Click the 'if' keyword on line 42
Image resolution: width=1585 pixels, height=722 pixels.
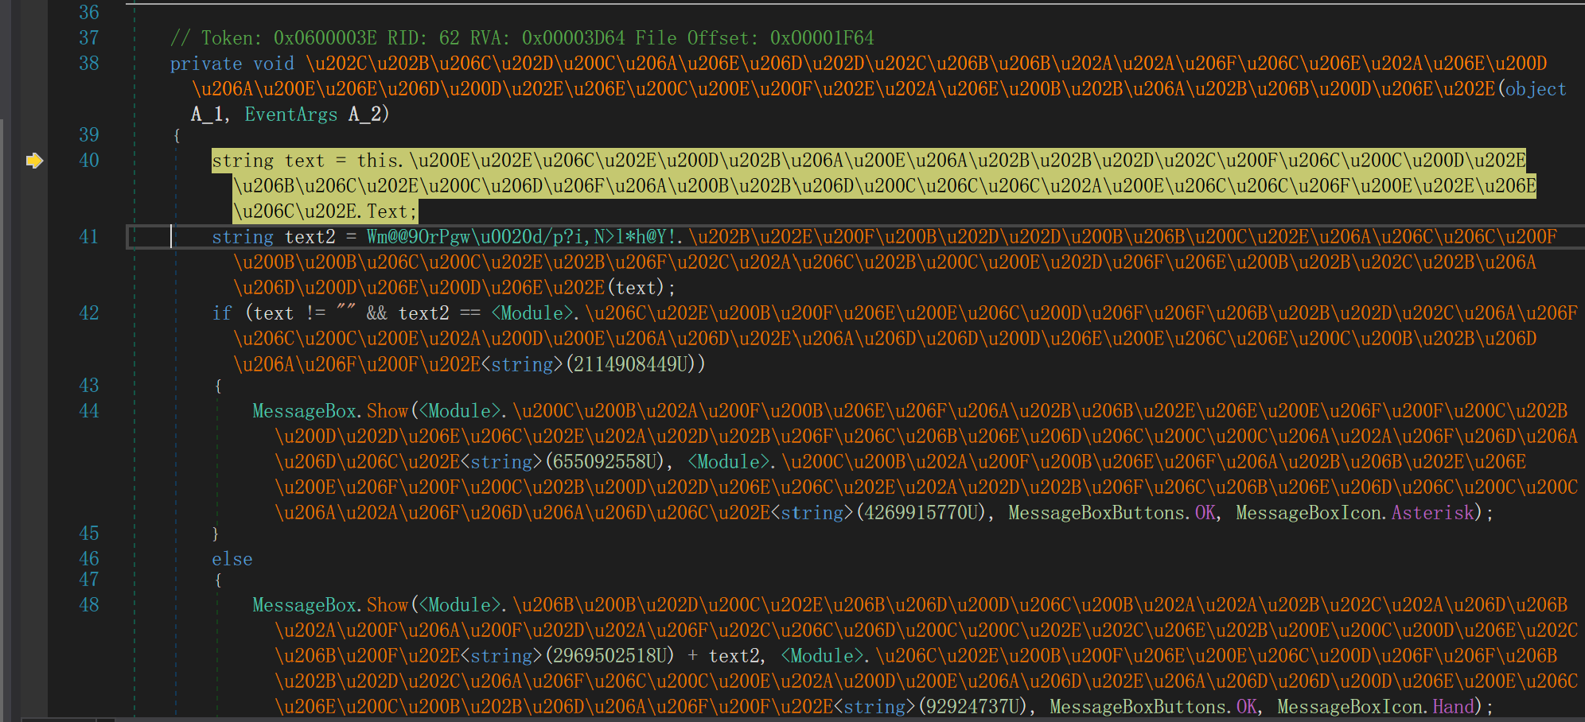point(222,313)
